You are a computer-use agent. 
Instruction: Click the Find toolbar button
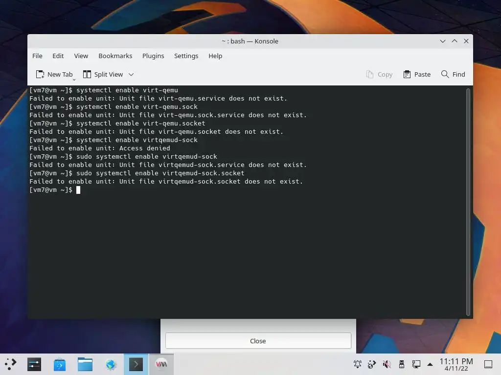[x=453, y=74]
